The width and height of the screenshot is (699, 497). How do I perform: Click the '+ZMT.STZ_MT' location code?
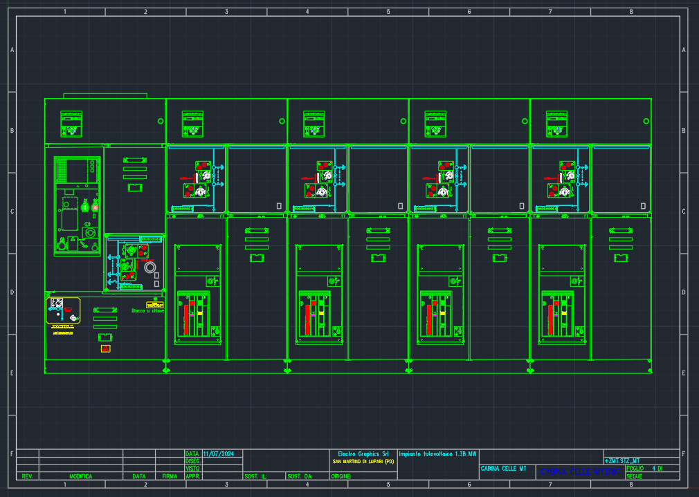click(x=622, y=461)
